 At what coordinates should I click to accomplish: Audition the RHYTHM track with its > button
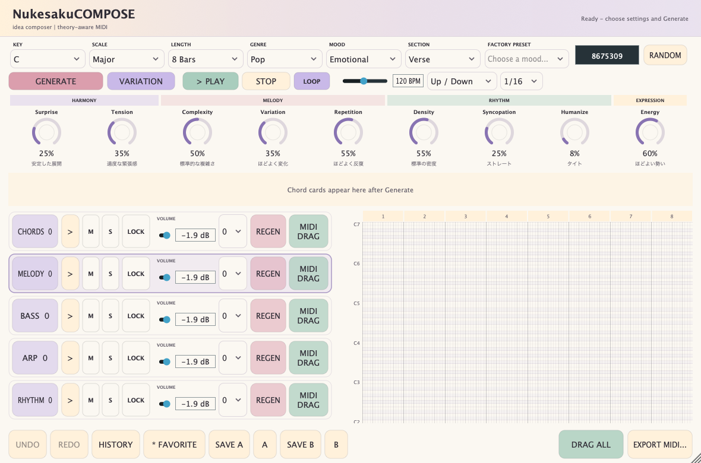(70, 400)
